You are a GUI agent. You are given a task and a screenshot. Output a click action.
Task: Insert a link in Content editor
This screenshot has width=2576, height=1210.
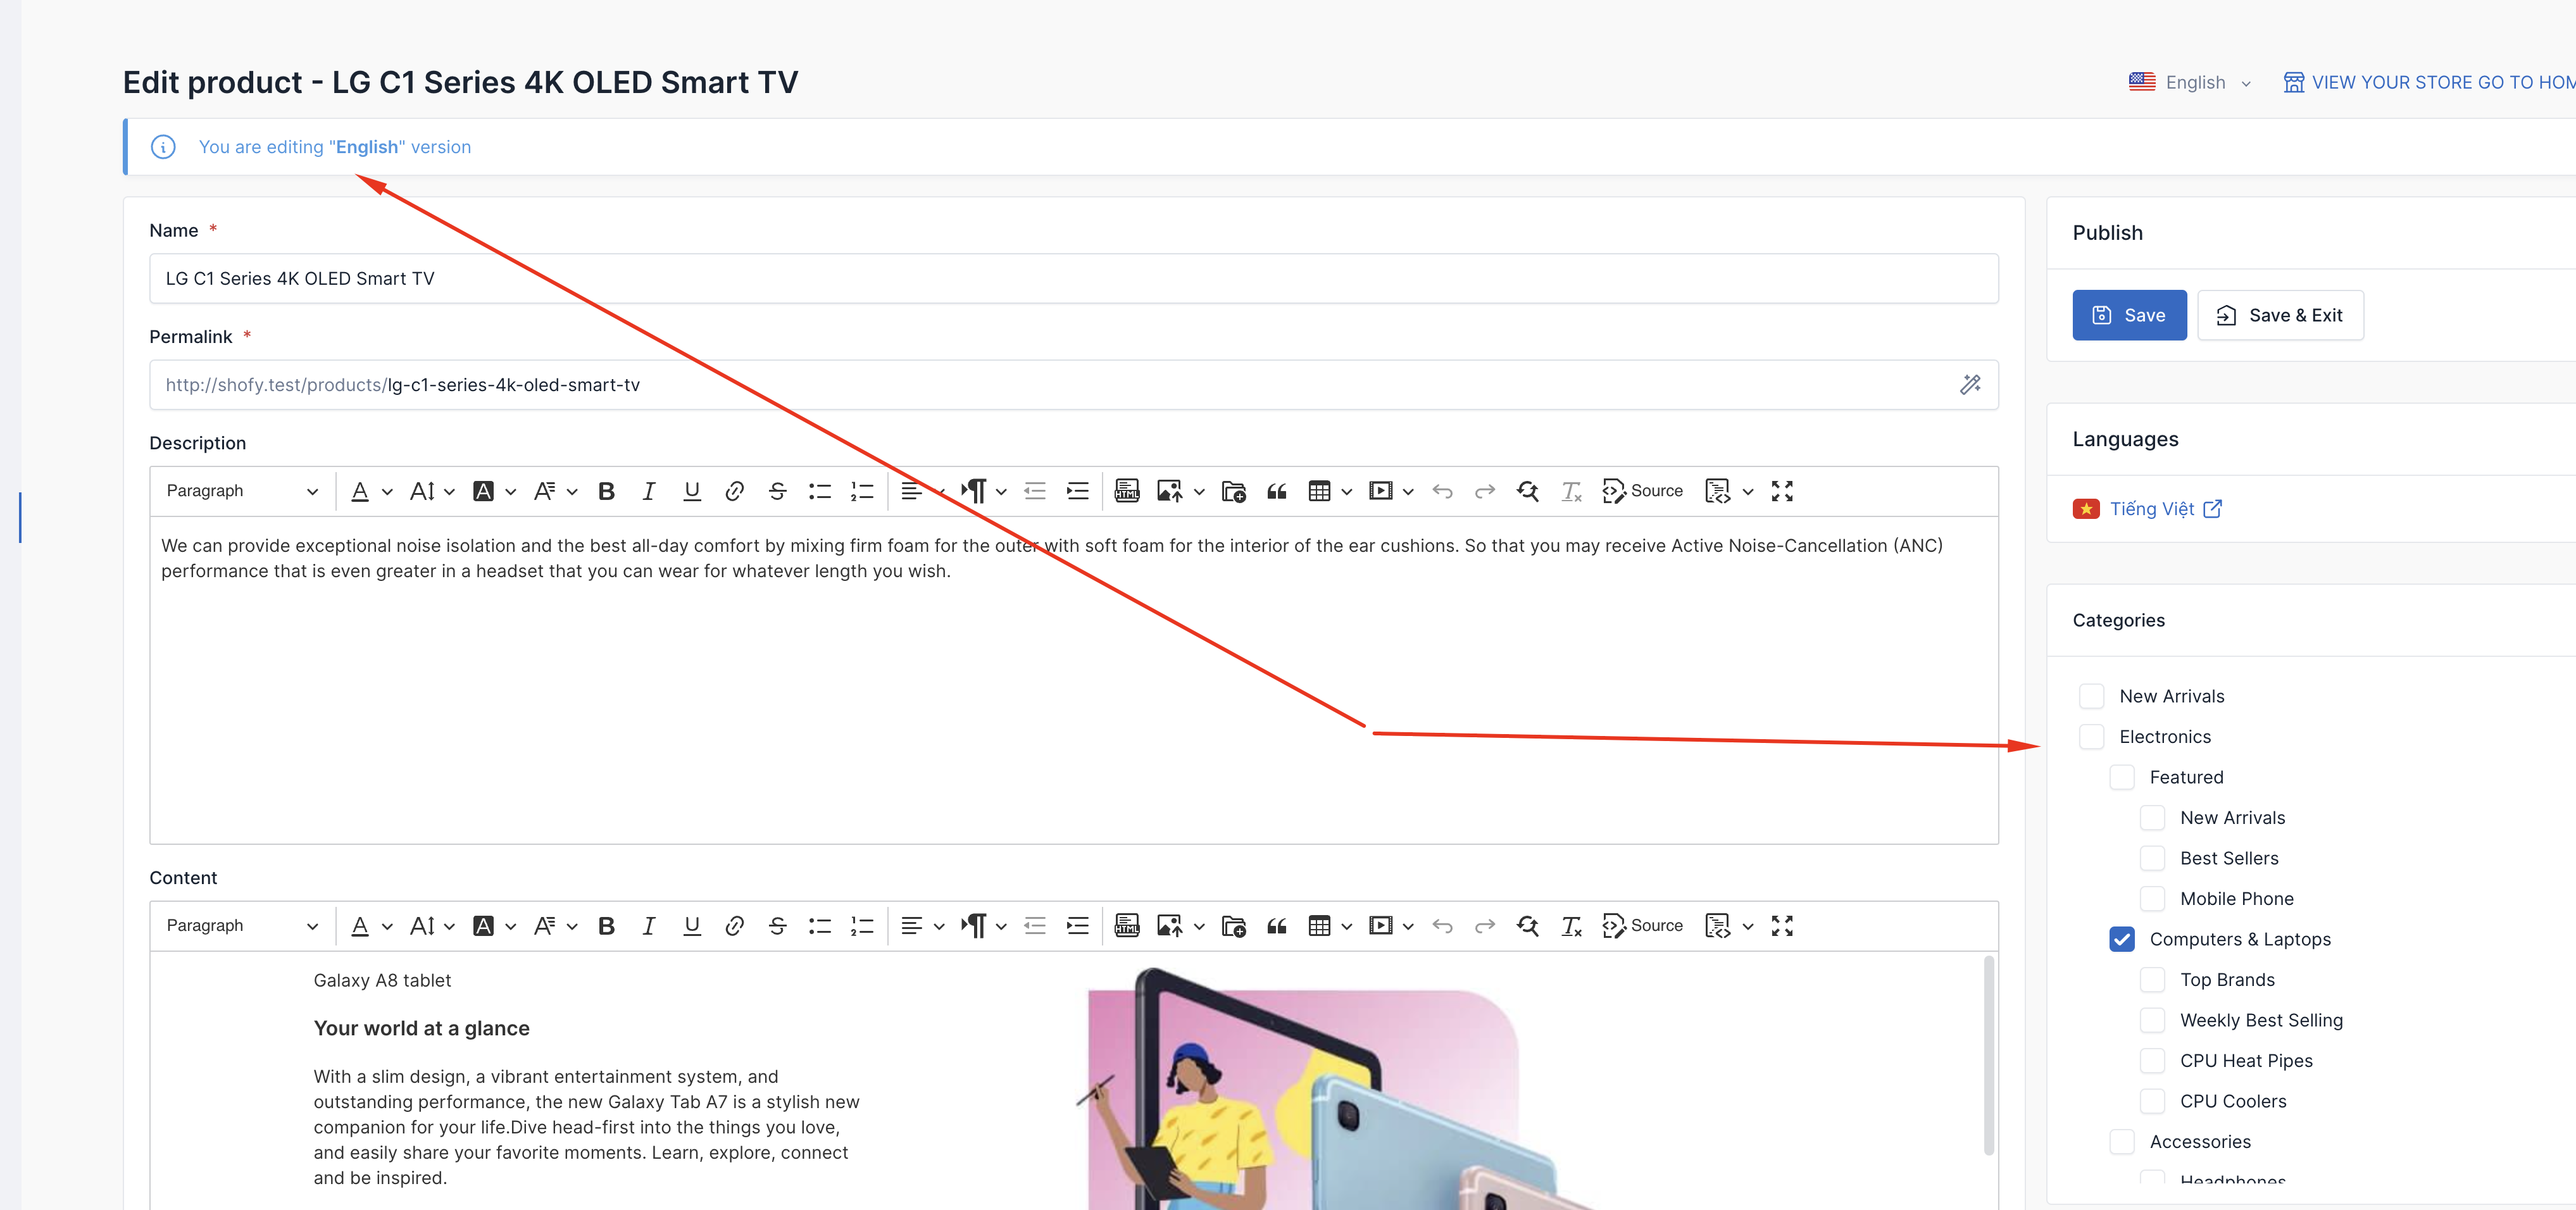734,926
